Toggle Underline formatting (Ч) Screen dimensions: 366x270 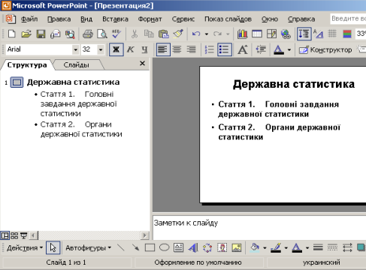(144, 49)
